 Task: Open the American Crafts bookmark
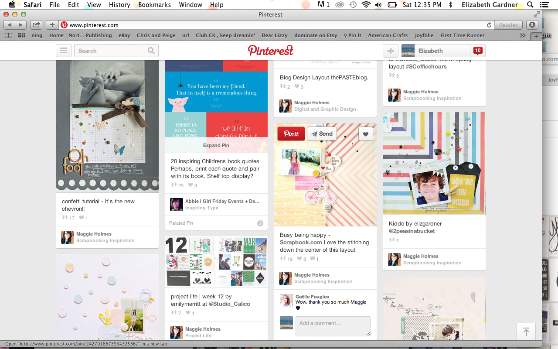click(x=388, y=35)
